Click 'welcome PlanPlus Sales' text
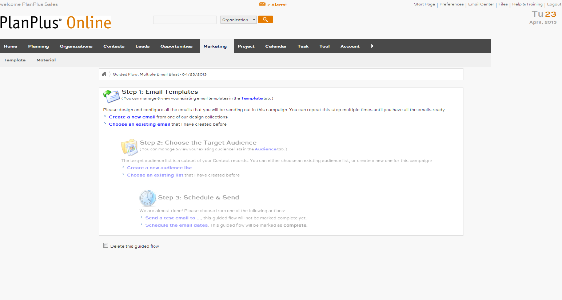The image size is (562, 300). coord(29,4)
